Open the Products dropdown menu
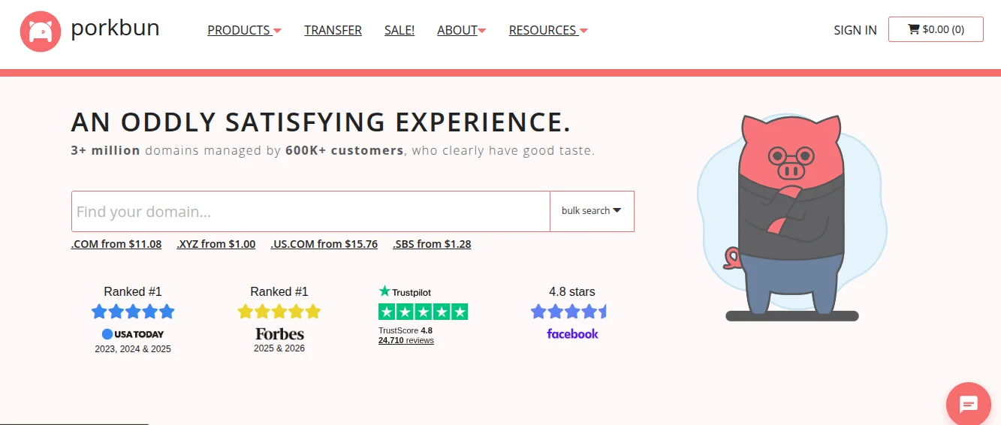 point(244,30)
